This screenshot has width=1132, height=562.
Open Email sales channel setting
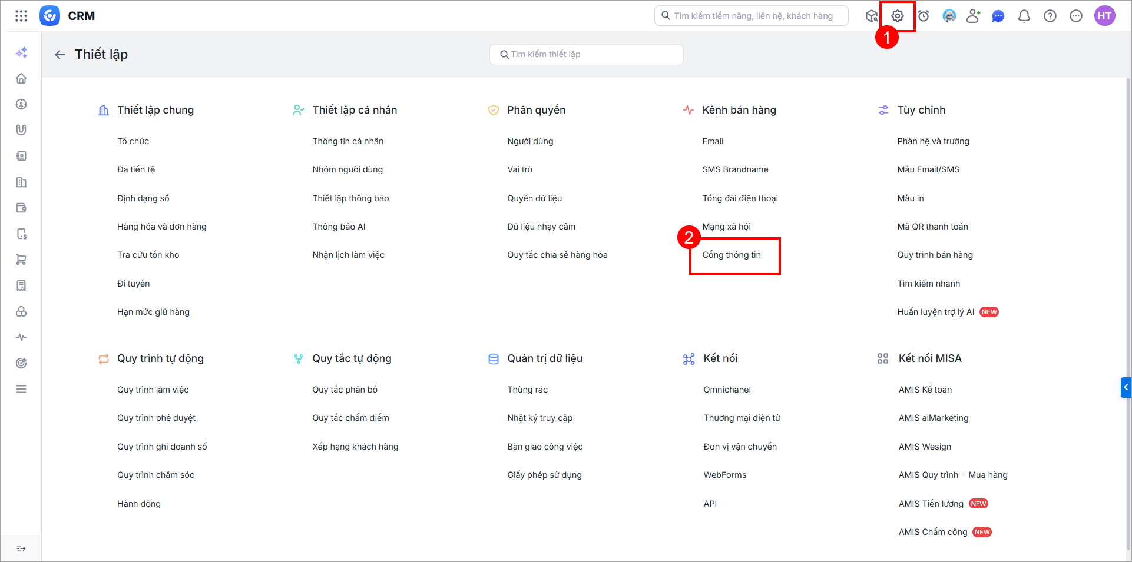(713, 141)
